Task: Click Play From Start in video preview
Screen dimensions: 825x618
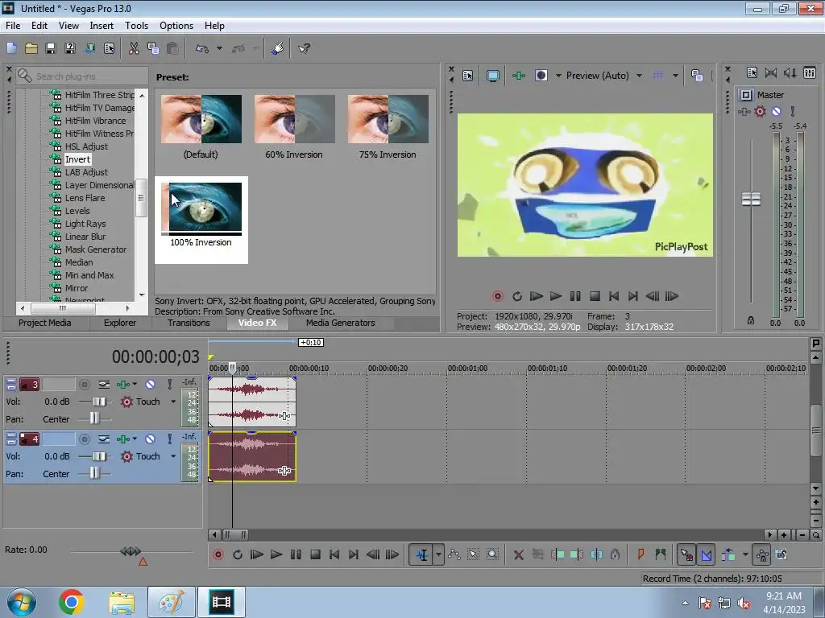Action: tap(536, 296)
